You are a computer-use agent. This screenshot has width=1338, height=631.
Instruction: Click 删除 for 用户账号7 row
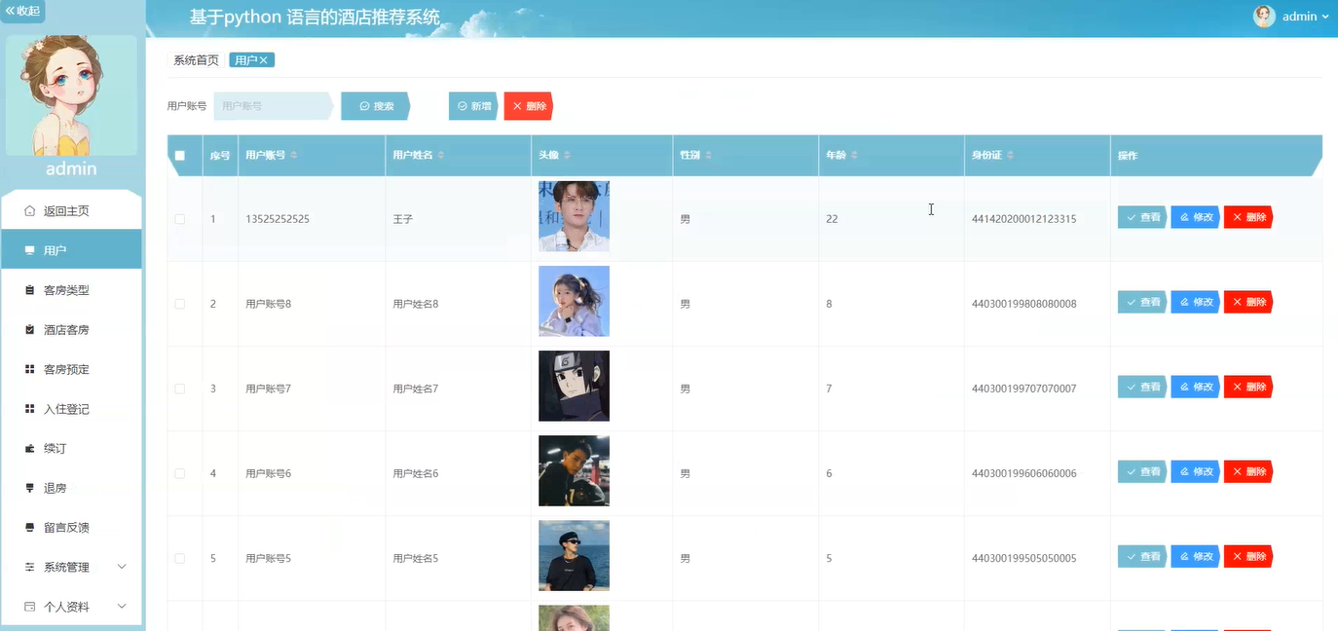pos(1248,387)
